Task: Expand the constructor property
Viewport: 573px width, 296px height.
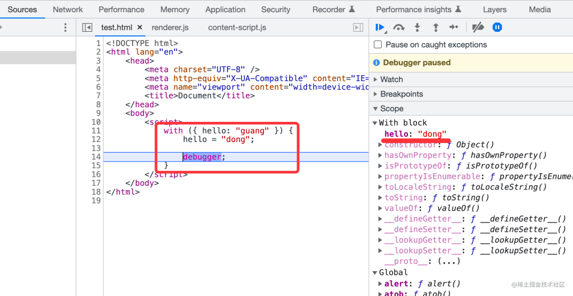Action: coord(380,145)
